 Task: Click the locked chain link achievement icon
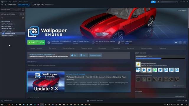point(171,79)
